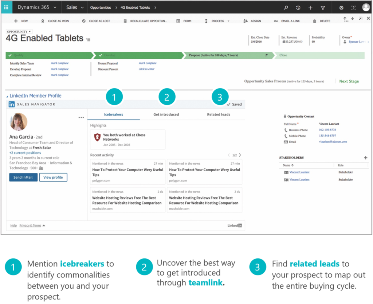
Task: Go to previous recent activity page
Action: pyautogui.click(x=229, y=155)
